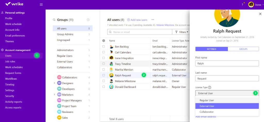Click Ben Backlog's avatar
This screenshot has height=122, width=264.
[x=111, y=47]
